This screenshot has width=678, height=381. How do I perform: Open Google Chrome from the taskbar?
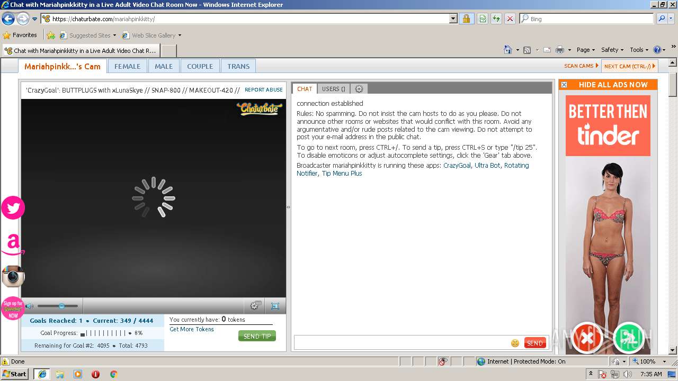pyautogui.click(x=113, y=374)
